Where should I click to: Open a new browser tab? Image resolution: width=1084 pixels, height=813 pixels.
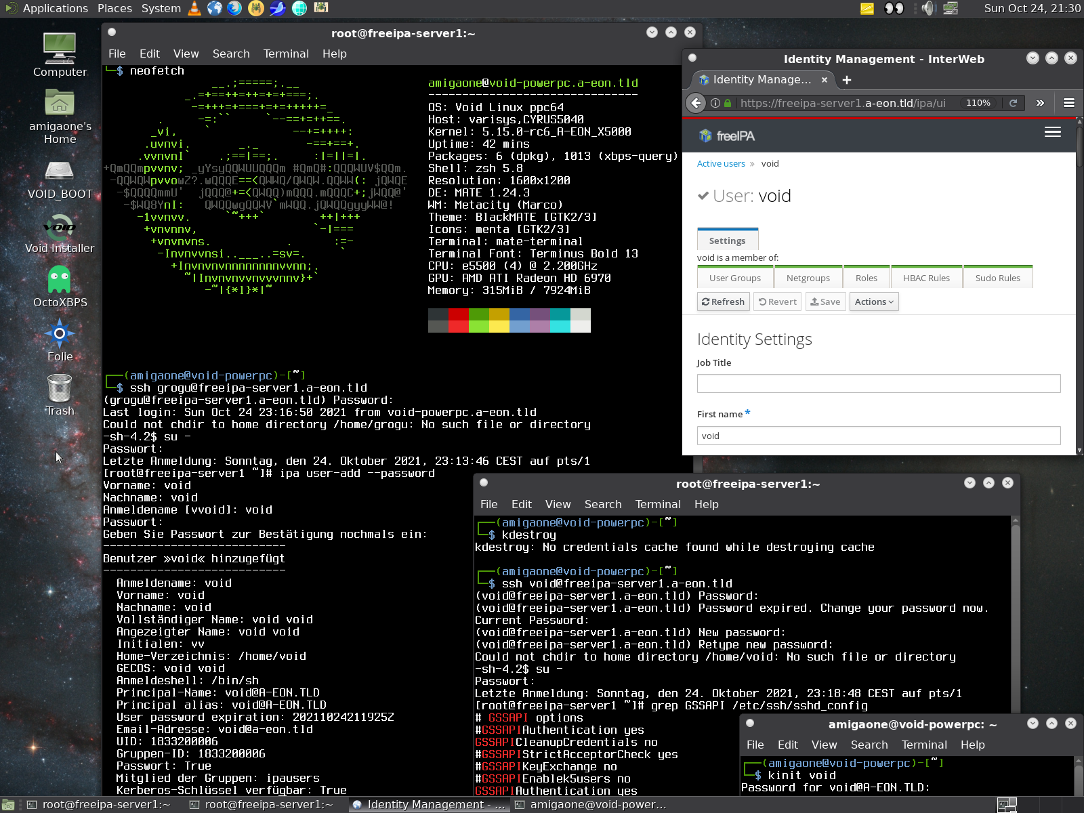(846, 80)
